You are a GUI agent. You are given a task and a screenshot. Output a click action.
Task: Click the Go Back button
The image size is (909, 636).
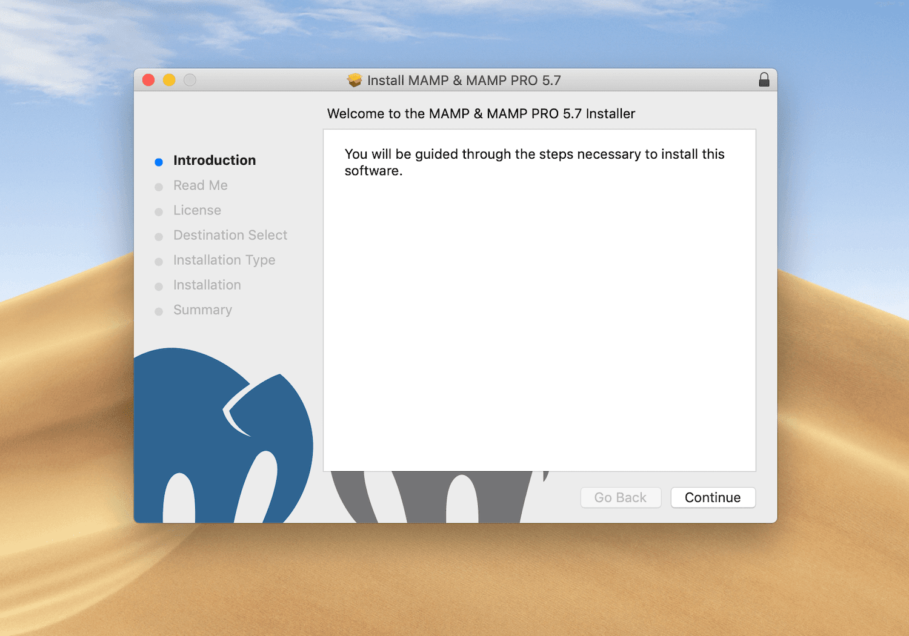(621, 497)
